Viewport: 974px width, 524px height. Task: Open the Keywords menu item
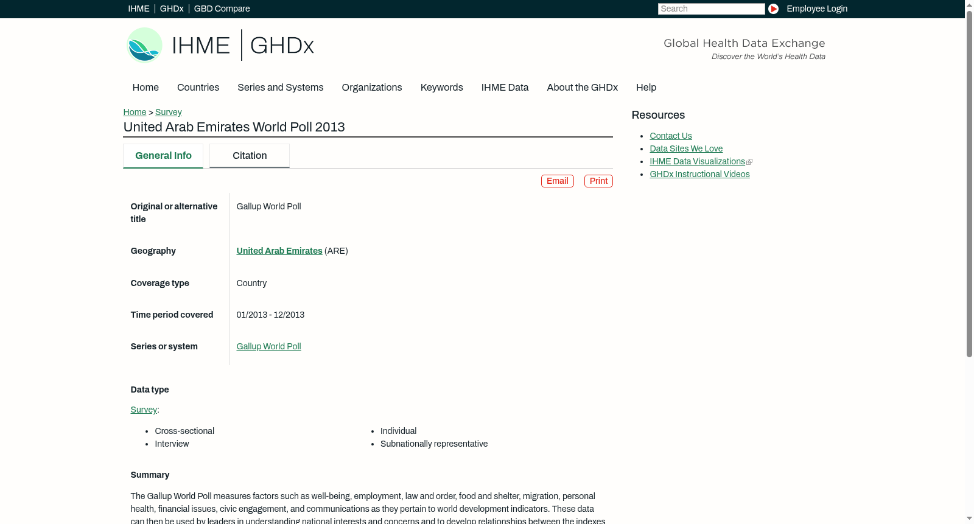point(442,87)
